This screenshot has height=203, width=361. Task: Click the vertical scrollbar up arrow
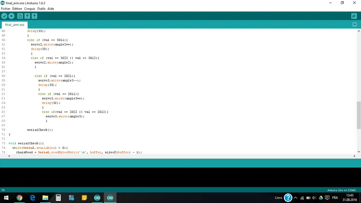click(359, 31)
